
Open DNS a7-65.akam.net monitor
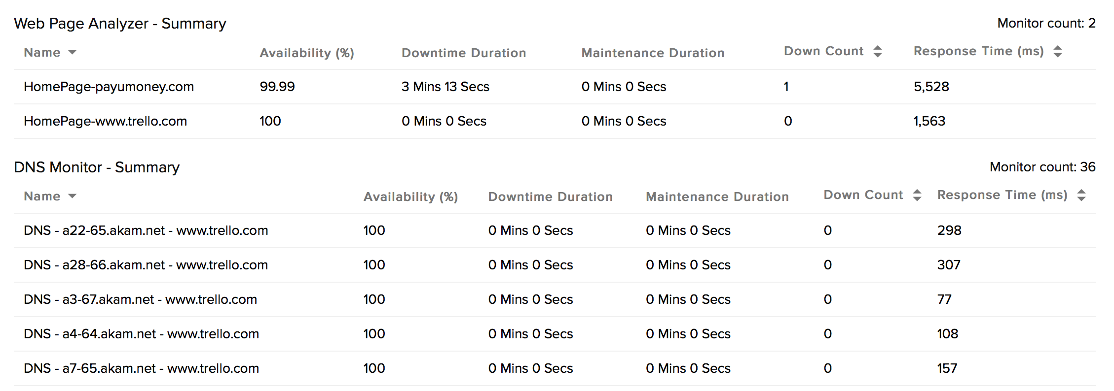click(141, 368)
